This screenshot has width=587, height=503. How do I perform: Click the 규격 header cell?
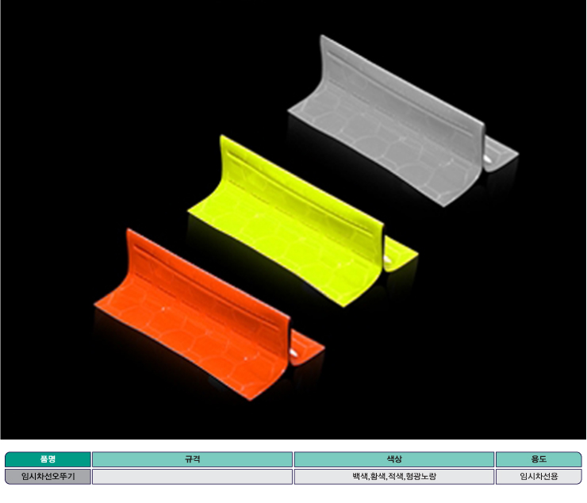[x=192, y=459]
